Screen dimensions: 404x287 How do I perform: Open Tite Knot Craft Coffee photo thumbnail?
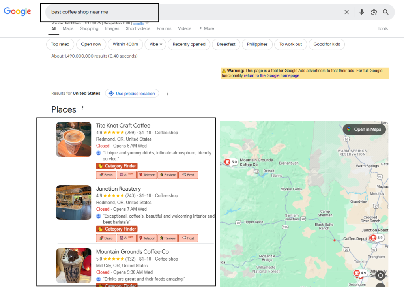coord(74,139)
